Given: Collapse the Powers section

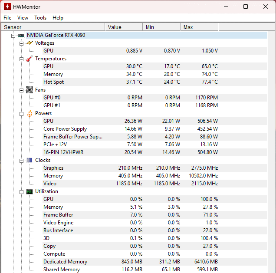Looking at the screenshot, I should click(x=21, y=113).
